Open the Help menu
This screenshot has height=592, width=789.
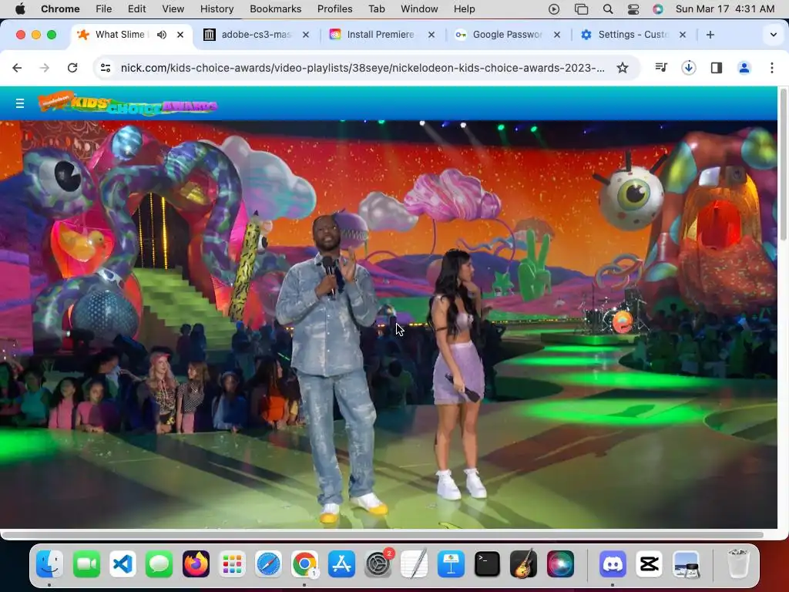coord(464,8)
